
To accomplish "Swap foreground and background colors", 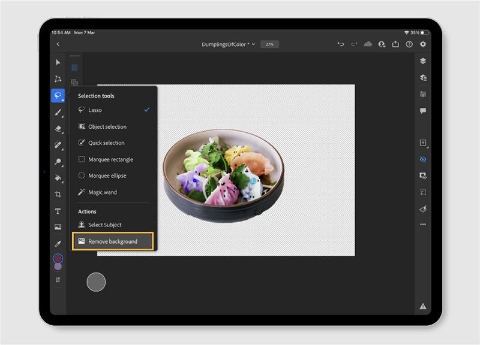I will click(x=58, y=280).
